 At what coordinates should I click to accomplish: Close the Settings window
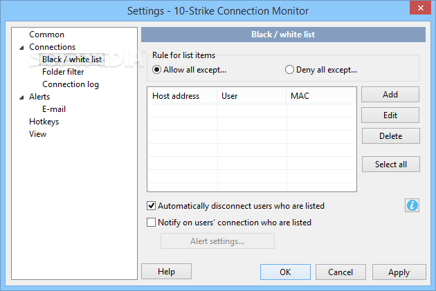(421, 8)
